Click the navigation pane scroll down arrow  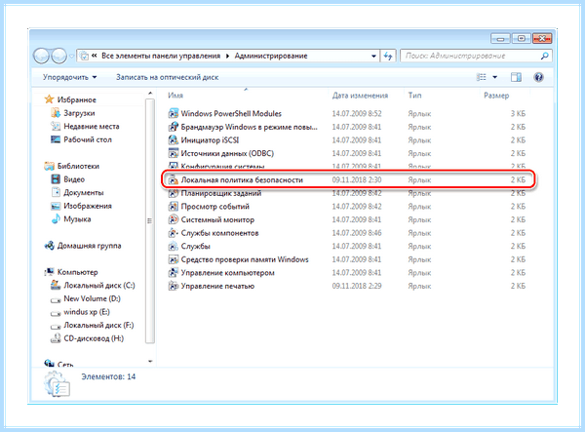pyautogui.click(x=150, y=361)
